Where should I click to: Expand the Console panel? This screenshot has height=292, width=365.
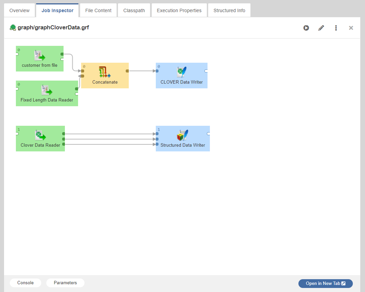25,283
